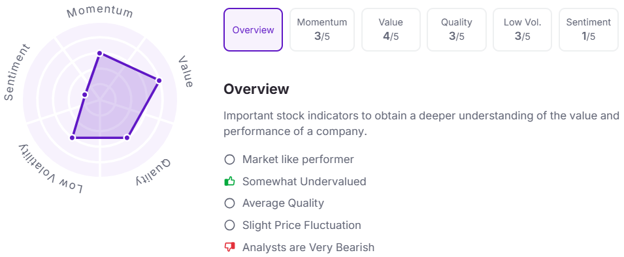Viewport: 624px width, 257px height.
Task: Select the Low Vol. 3/5 tab
Action: [x=523, y=30]
